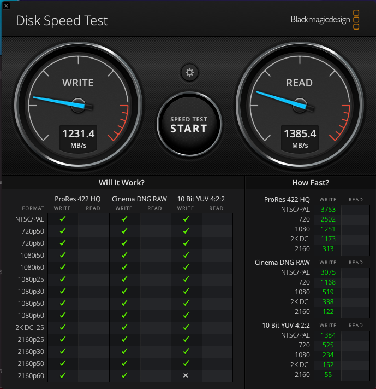
Task: Click the ProRes 422 HQ 2160 value 313
Action: coord(328,249)
